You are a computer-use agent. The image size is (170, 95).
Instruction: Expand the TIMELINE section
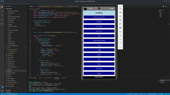pos(8,92)
